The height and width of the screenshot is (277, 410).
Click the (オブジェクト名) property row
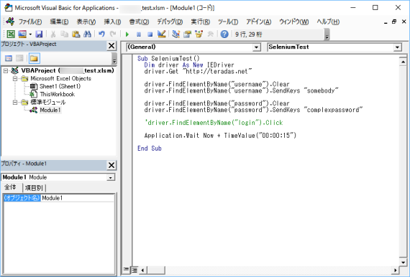tap(22, 198)
